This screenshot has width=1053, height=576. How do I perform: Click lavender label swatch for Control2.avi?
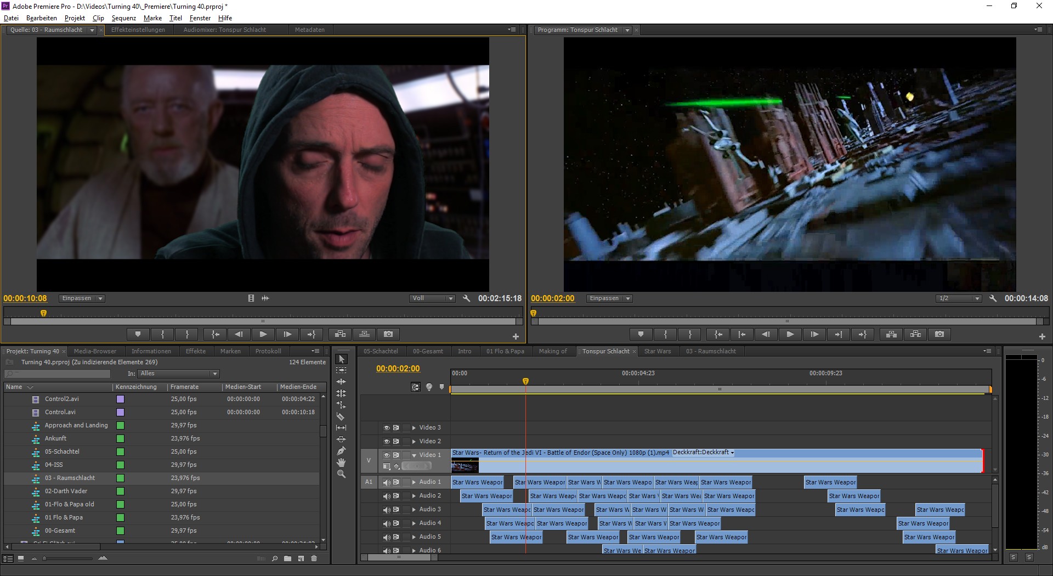pyautogui.click(x=120, y=399)
